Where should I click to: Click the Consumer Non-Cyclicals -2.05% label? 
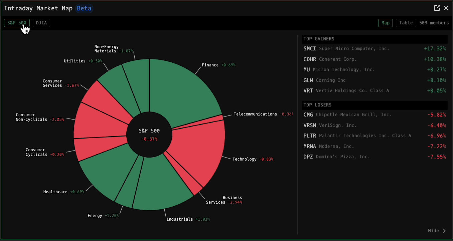pos(40,117)
